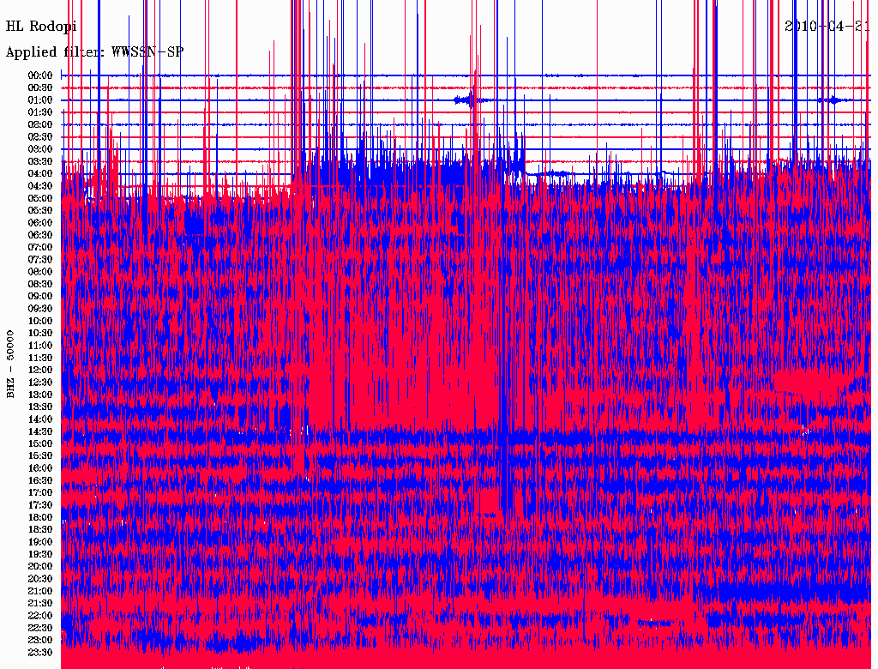Select the 01:30 time label

click(x=40, y=112)
